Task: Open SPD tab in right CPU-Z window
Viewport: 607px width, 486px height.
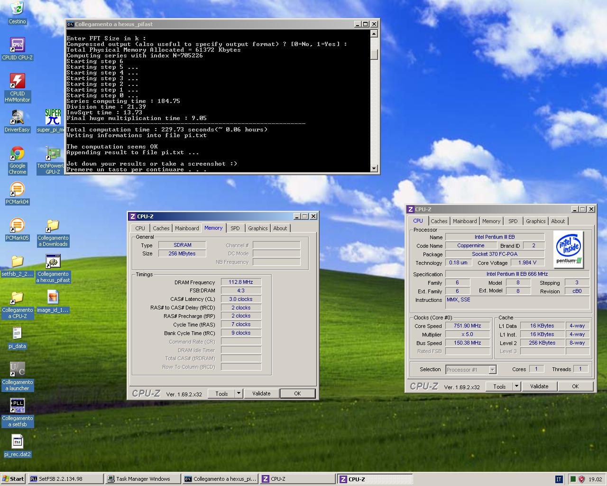Action: point(513,221)
